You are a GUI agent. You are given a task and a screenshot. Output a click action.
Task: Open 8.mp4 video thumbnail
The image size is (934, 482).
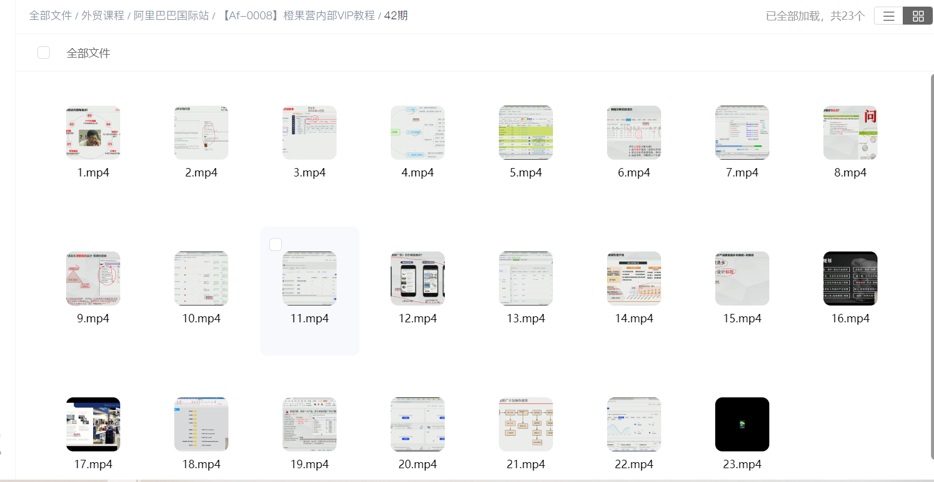(x=850, y=133)
